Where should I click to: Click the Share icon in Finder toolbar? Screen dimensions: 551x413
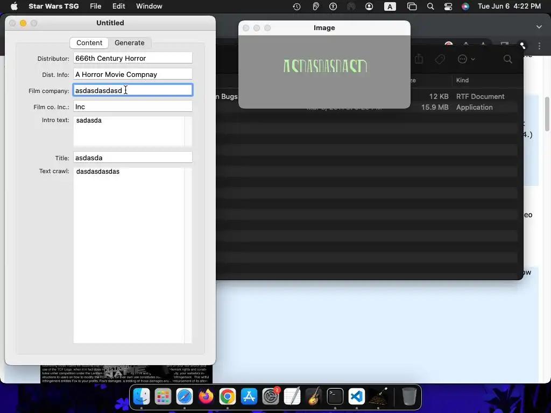click(x=419, y=59)
